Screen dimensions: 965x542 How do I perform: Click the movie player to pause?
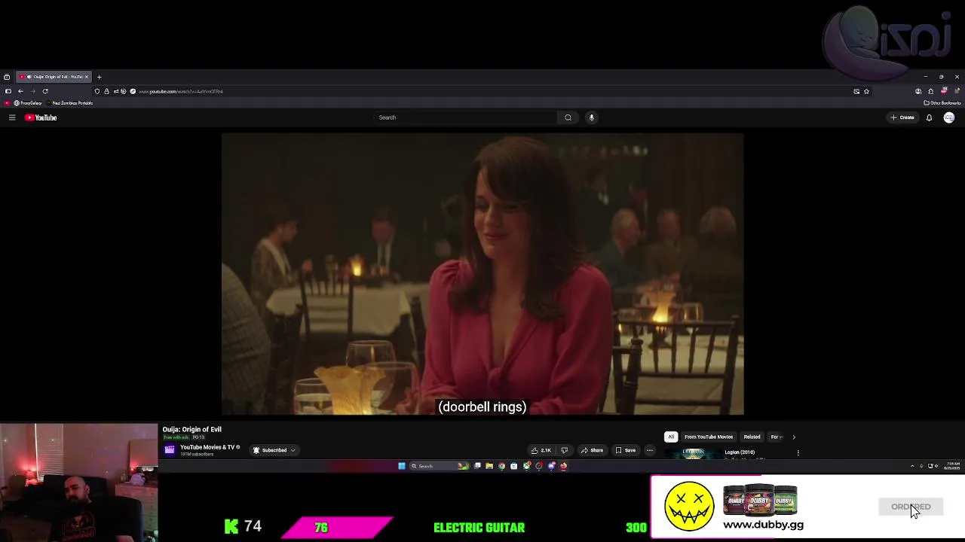coord(482,274)
